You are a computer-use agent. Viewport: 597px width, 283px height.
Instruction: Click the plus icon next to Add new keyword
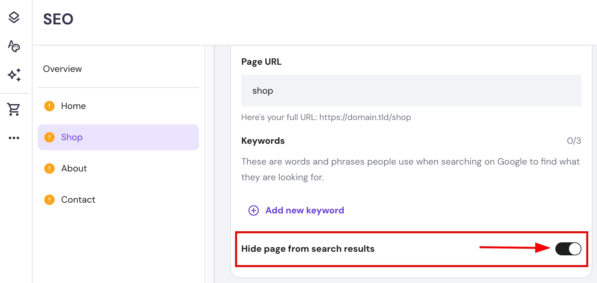click(x=253, y=210)
